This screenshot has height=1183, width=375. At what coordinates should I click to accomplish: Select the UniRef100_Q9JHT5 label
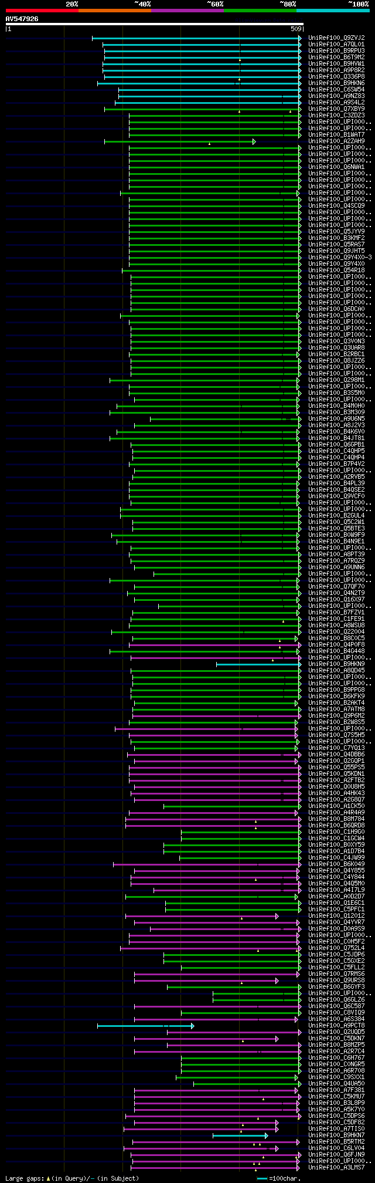click(x=336, y=251)
